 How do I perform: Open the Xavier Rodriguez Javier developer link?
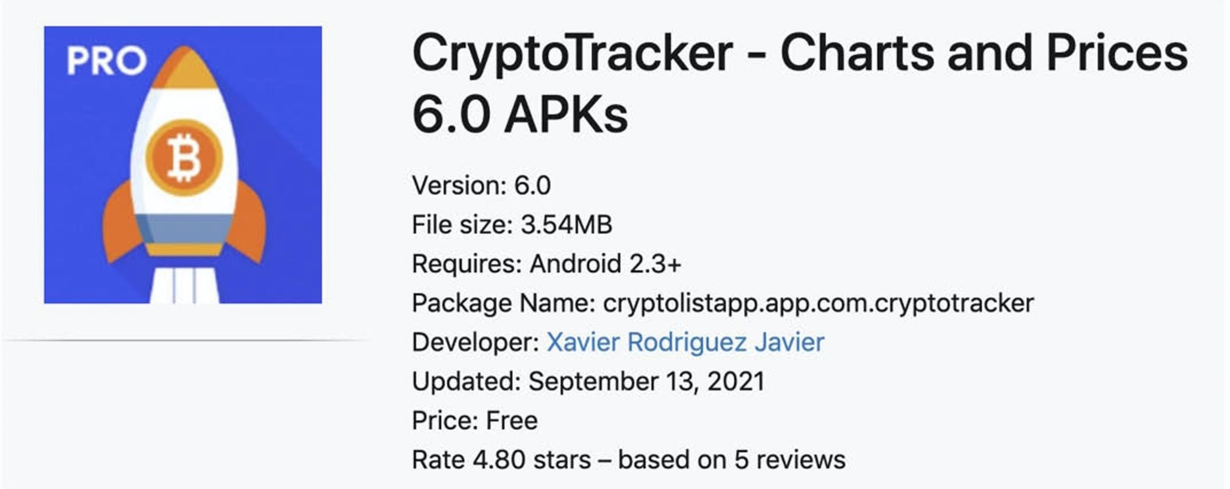click(x=685, y=342)
